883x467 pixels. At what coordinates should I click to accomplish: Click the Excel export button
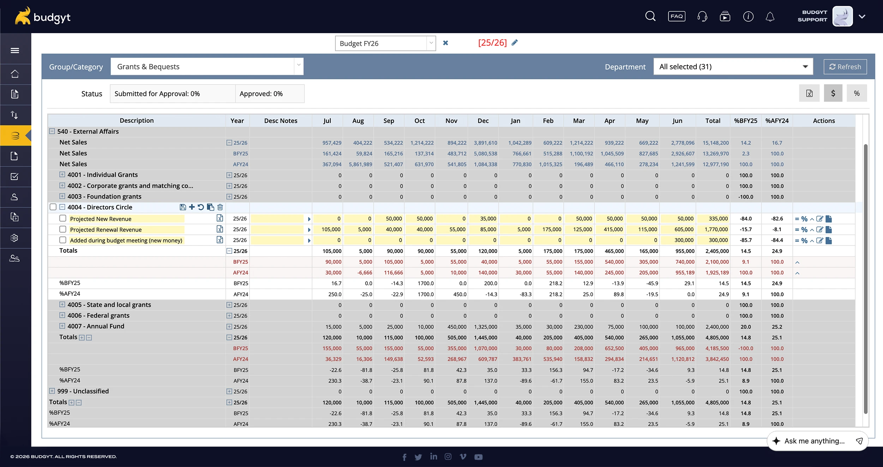pos(809,93)
